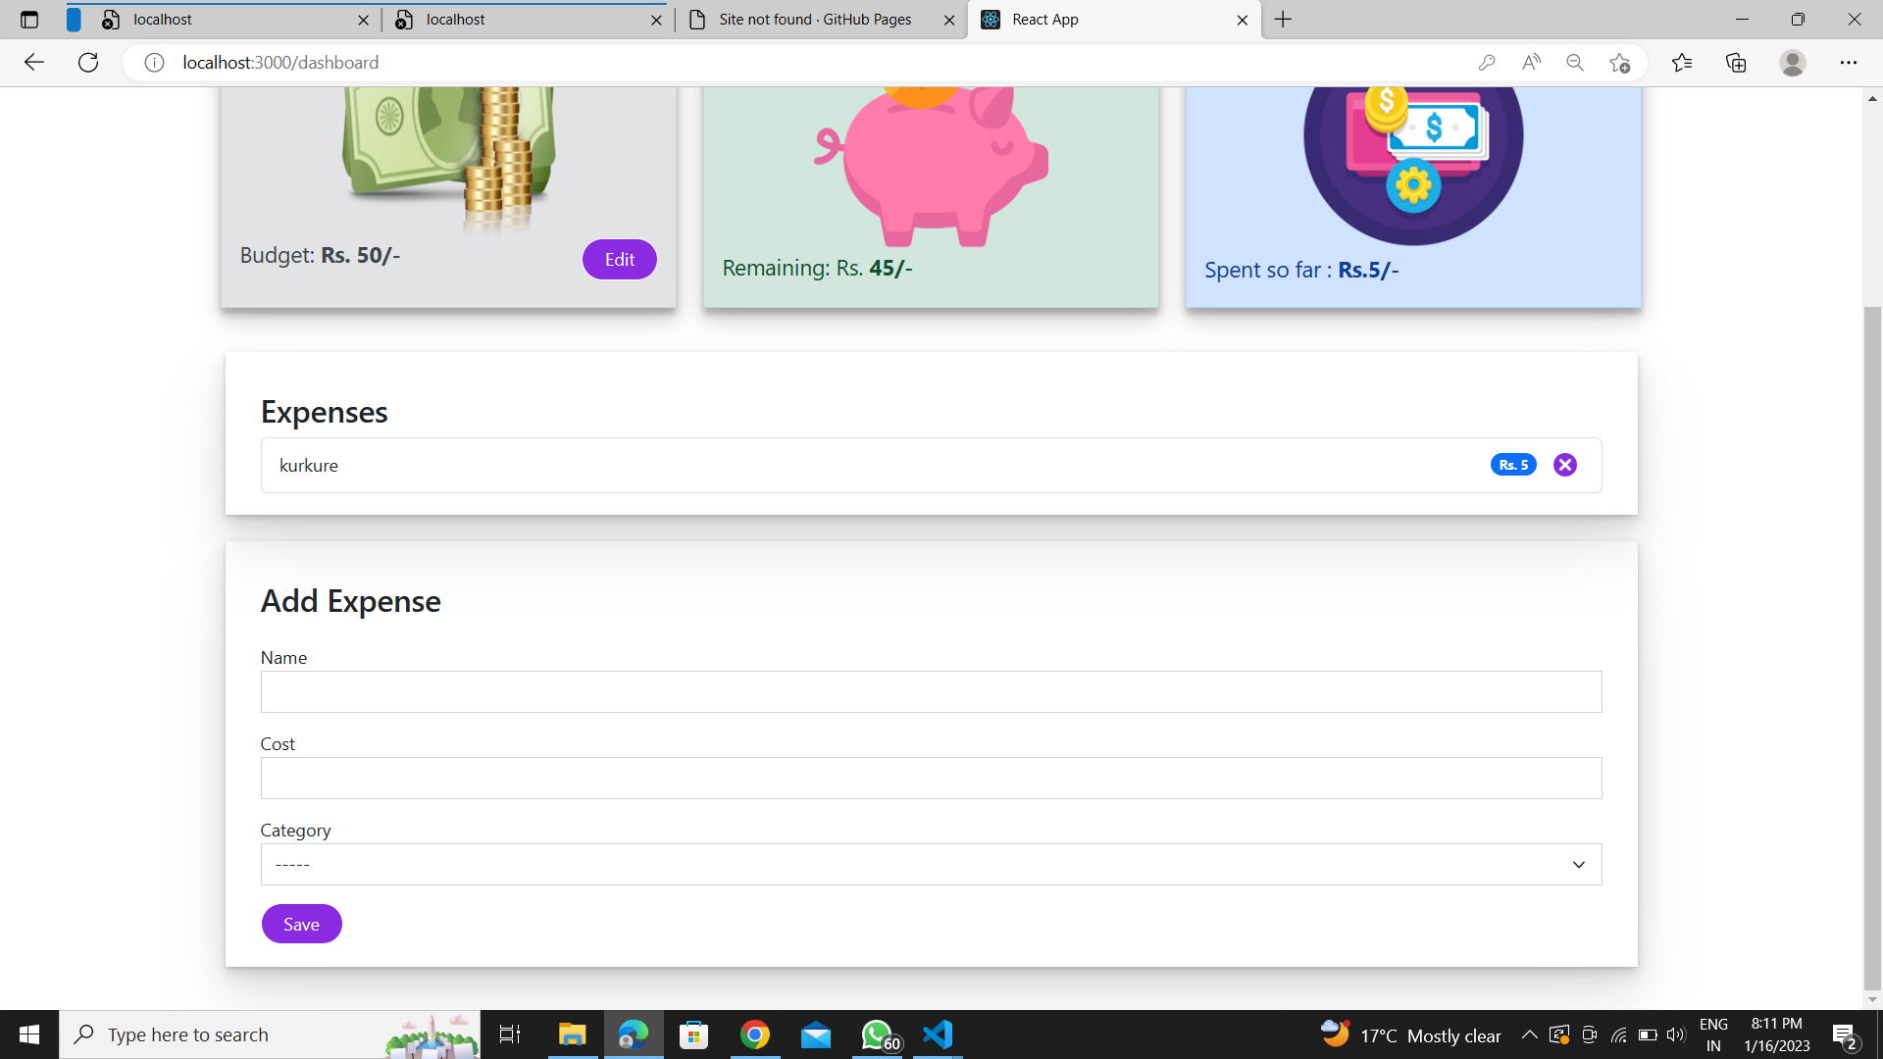Click the taskbar search box
The width and height of the screenshot is (1883, 1059).
pos(270,1034)
